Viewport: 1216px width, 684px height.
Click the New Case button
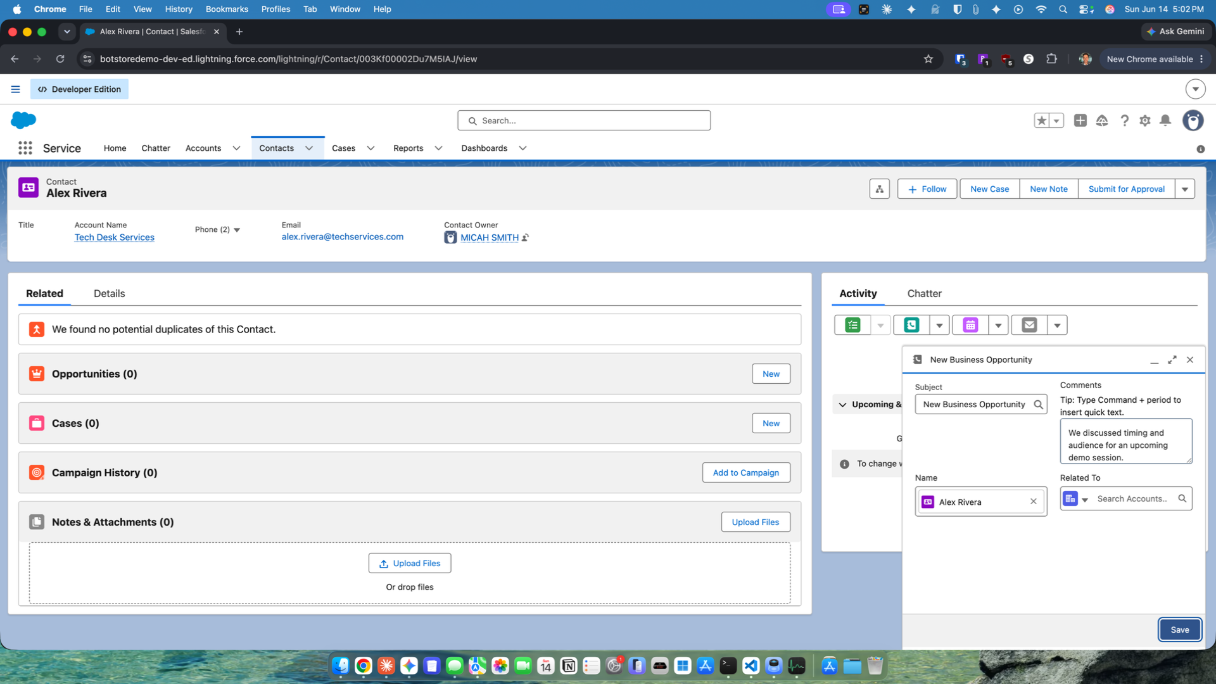(989, 189)
